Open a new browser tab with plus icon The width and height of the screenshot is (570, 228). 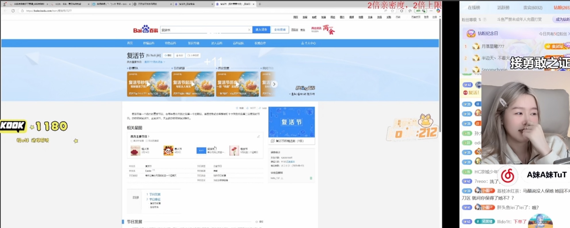click(x=260, y=4)
